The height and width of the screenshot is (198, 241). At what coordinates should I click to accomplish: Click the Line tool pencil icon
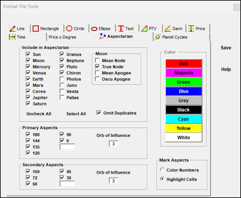click(12, 29)
